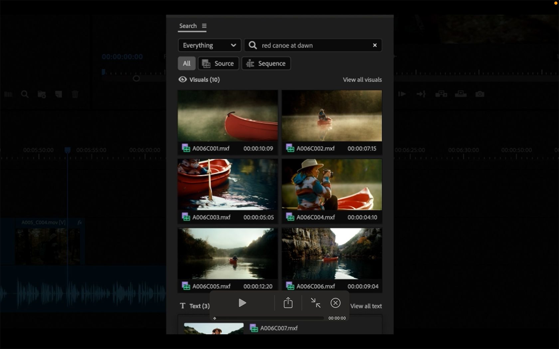The height and width of the screenshot is (349, 559).
Task: Click the Visuals section header with eye icon
Action: [199, 79]
